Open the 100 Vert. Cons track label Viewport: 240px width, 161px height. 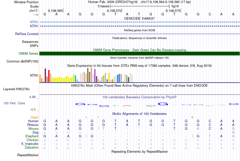tap(14, 103)
